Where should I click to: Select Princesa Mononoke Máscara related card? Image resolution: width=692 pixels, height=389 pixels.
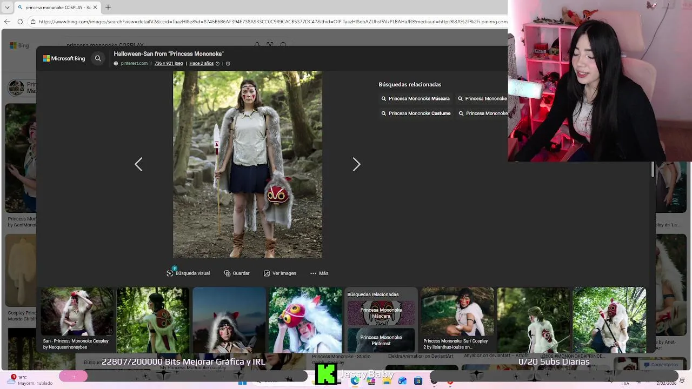(381, 313)
